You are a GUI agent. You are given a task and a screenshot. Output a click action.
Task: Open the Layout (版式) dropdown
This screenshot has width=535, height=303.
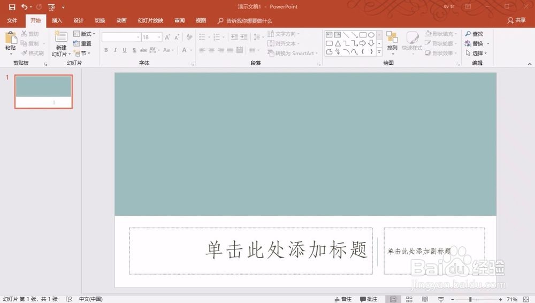click(x=85, y=34)
